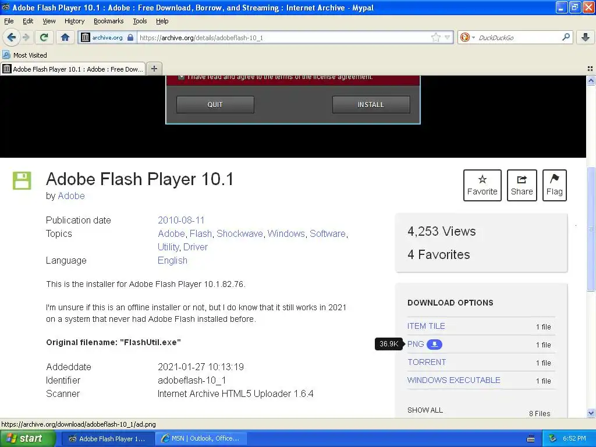
Task: Download the WINDOWS EXECUTABLE file
Action: point(454,380)
